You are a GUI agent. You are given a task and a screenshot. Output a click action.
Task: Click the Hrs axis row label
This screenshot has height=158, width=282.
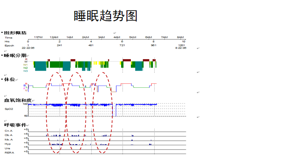[7, 41]
